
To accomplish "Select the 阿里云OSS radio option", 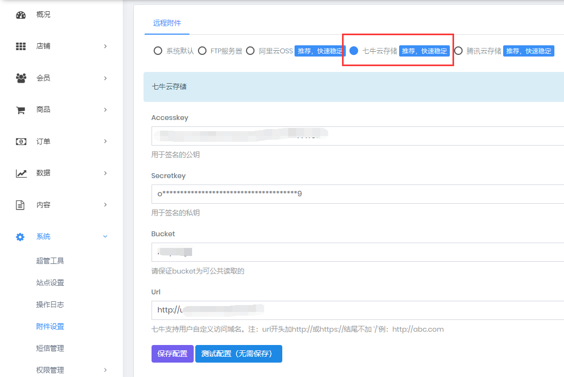I will [x=250, y=51].
